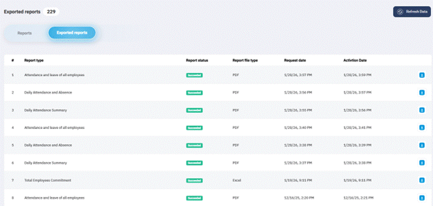Select row 4 Attendance and leave of all employees
The width and height of the screenshot is (433, 206).
tap(55, 128)
